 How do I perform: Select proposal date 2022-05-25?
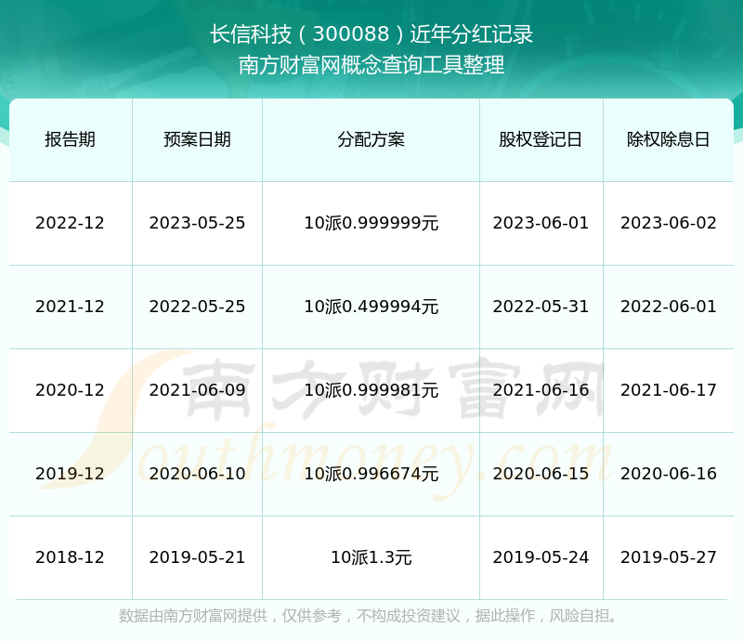pos(197,307)
